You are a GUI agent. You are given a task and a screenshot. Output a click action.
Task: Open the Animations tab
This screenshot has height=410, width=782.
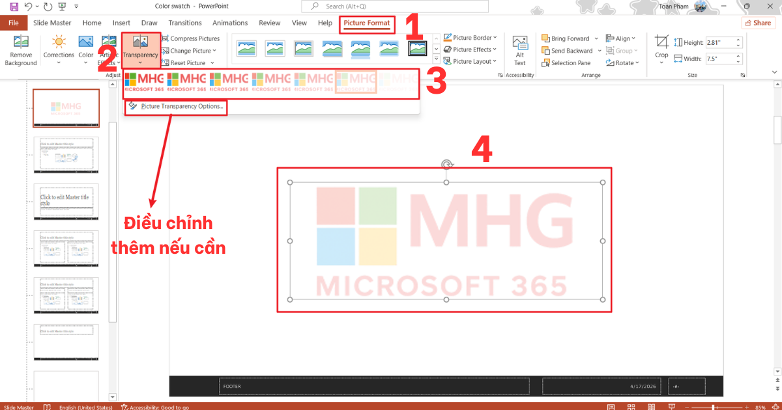(x=230, y=23)
